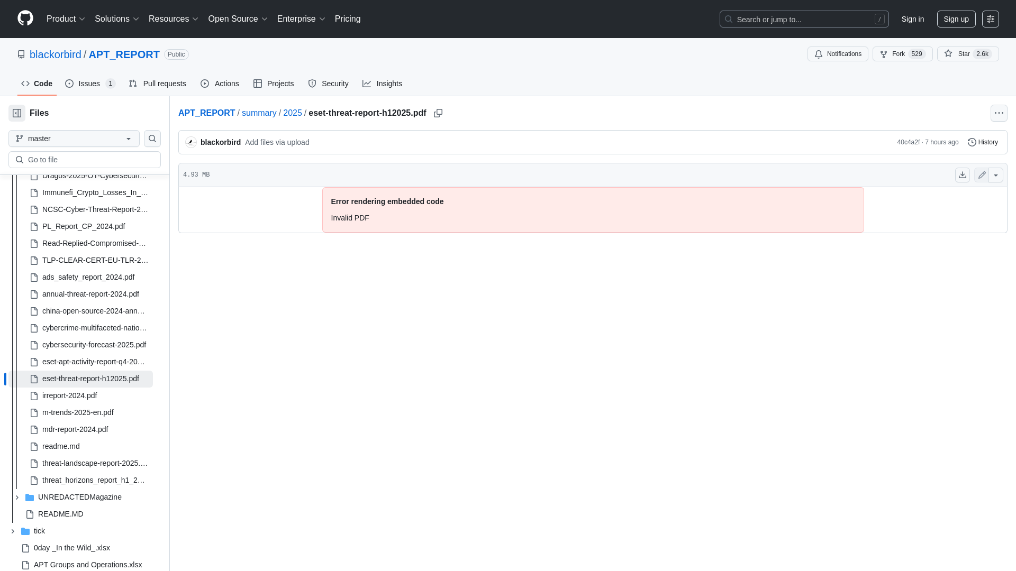Image resolution: width=1016 pixels, height=571 pixels.
Task: Expand the Open Source menu
Action: click(x=238, y=19)
